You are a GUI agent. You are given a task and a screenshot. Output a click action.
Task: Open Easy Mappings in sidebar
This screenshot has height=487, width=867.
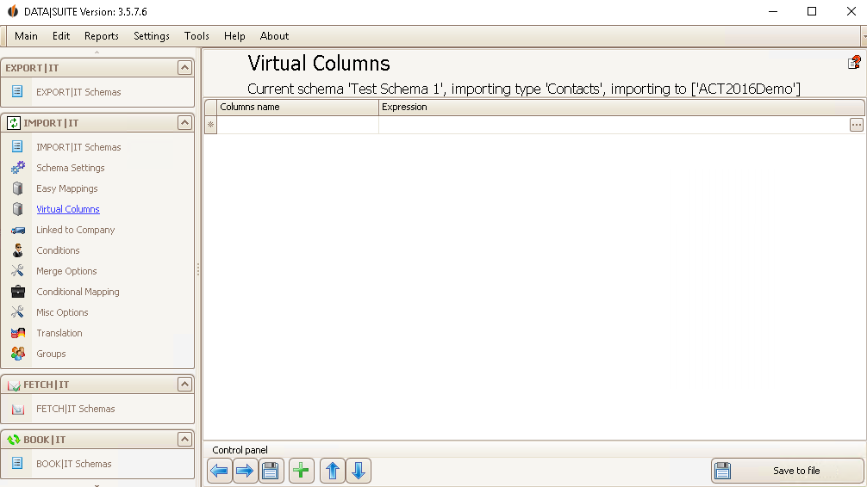[x=67, y=188]
